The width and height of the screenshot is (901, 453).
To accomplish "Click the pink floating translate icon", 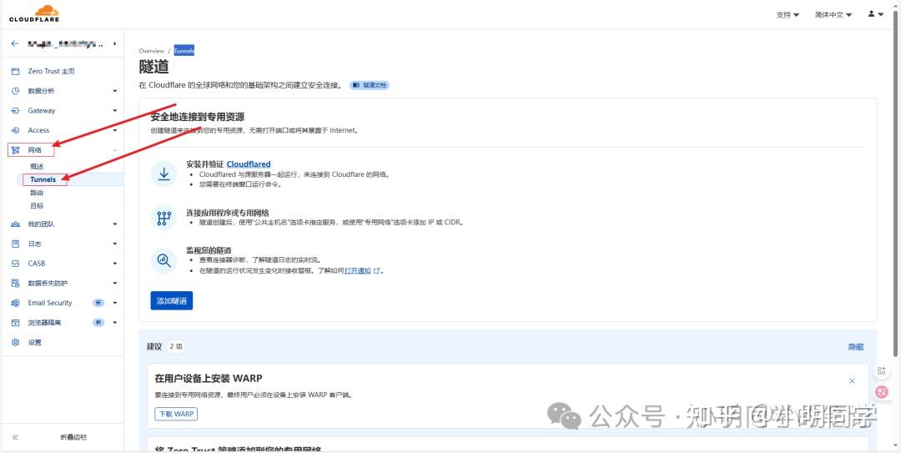I will 882,393.
